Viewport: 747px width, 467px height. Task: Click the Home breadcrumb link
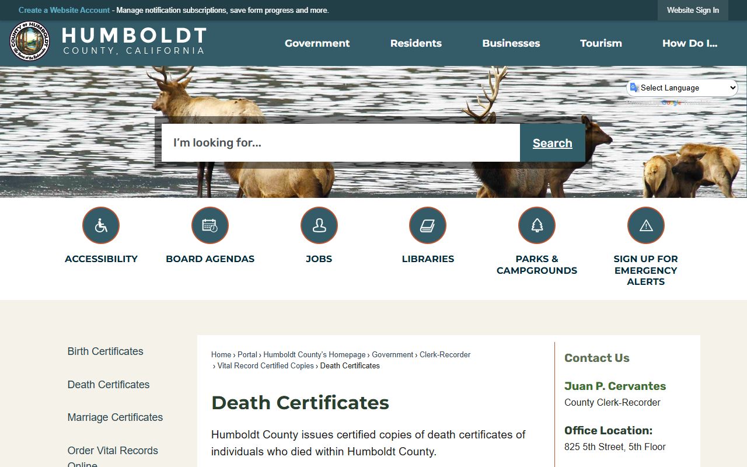click(221, 355)
